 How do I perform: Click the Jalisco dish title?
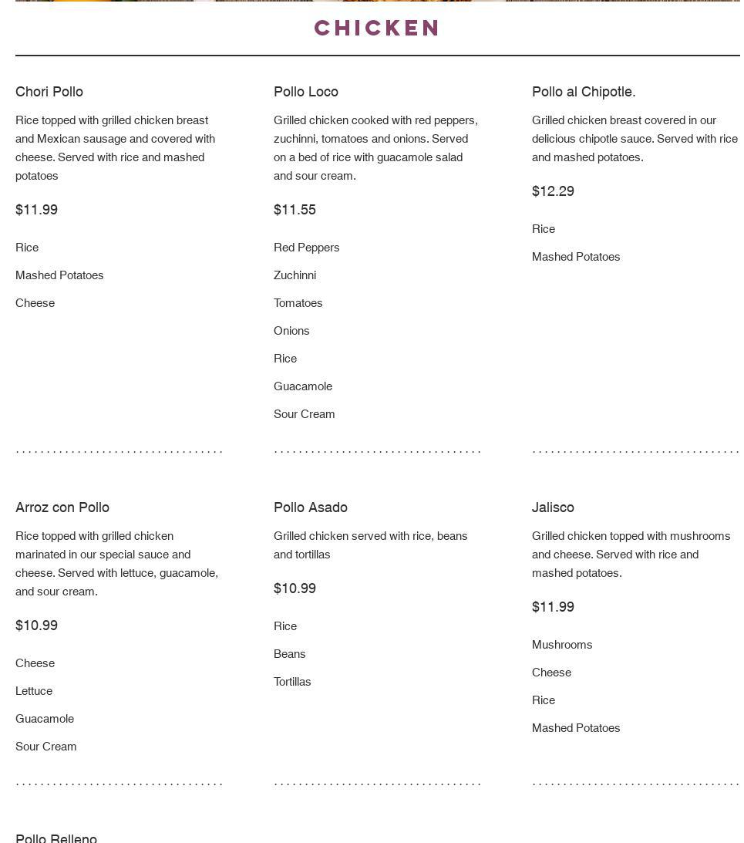click(x=553, y=507)
